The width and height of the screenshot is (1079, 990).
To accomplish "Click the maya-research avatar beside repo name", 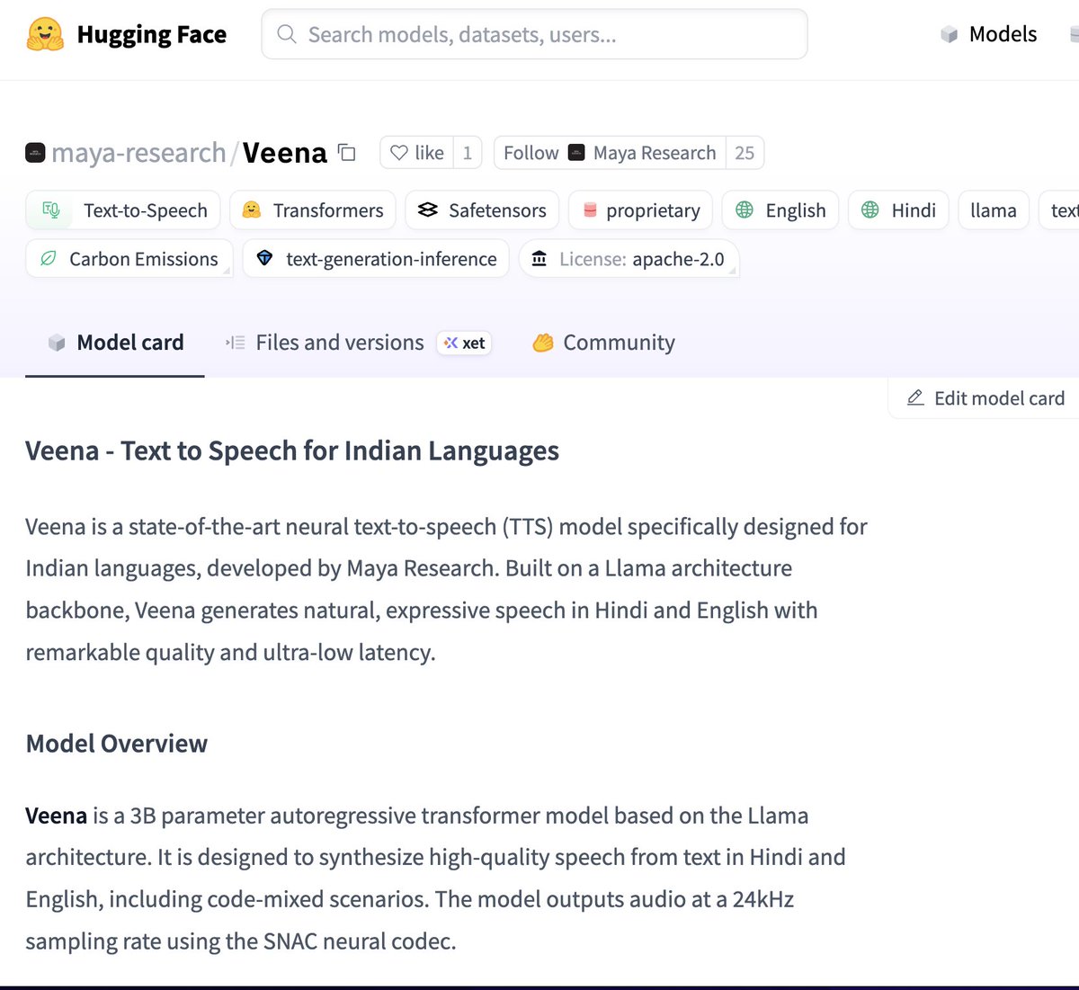I will [x=35, y=153].
